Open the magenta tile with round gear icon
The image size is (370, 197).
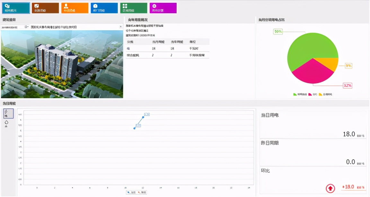tap(163, 8)
